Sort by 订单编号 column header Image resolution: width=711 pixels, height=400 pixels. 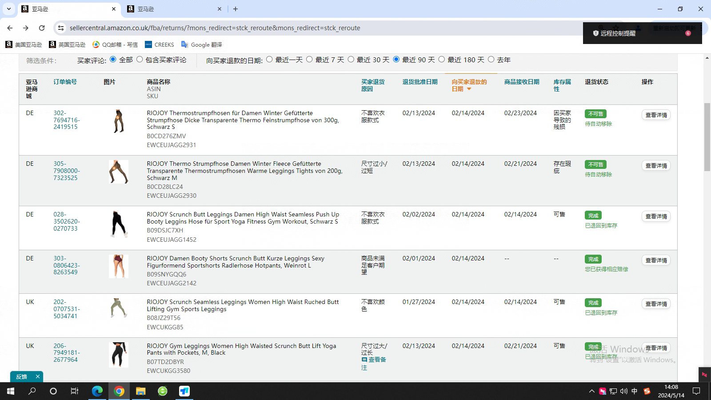click(65, 82)
